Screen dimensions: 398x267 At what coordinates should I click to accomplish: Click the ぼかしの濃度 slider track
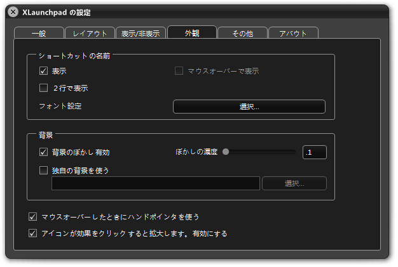tap(259, 152)
